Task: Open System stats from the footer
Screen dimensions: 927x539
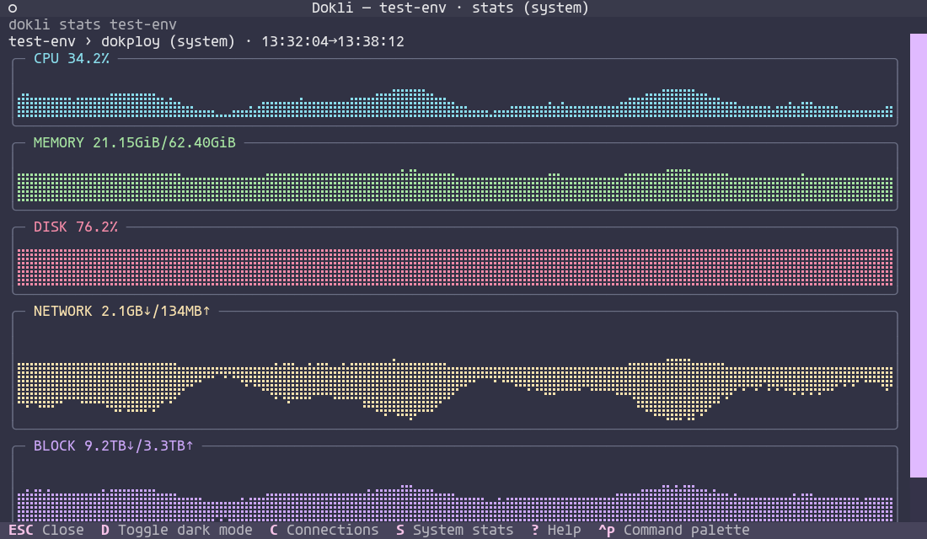Action: [x=454, y=530]
